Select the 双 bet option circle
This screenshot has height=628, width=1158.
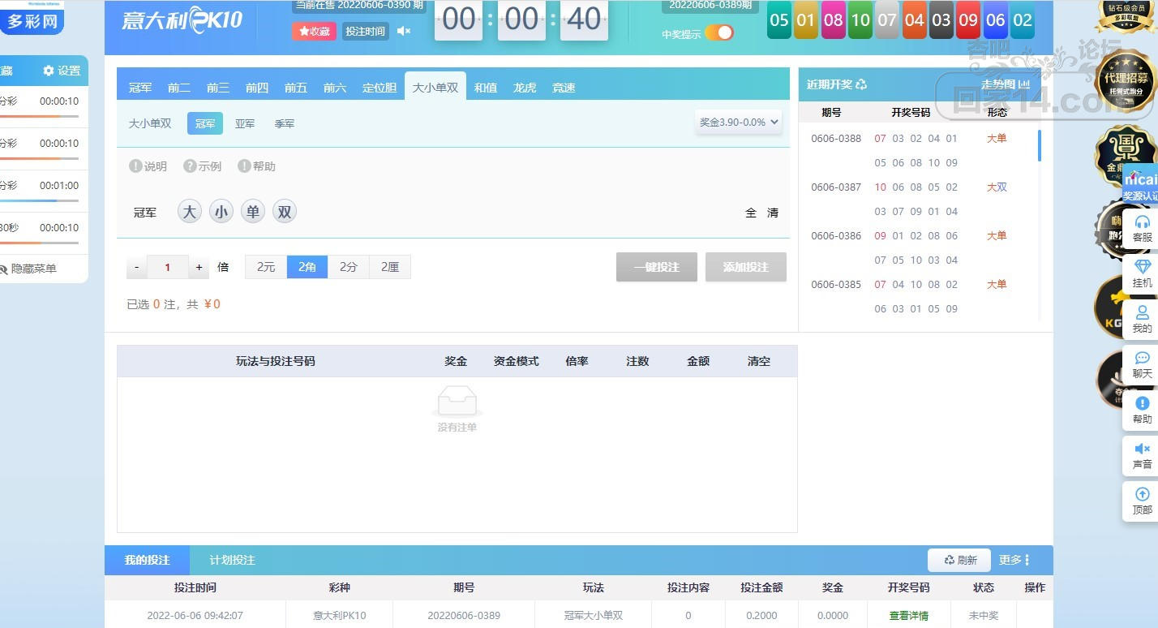(285, 212)
